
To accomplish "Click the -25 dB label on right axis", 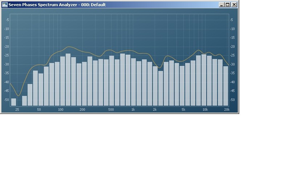I will [x=232, y=55].
